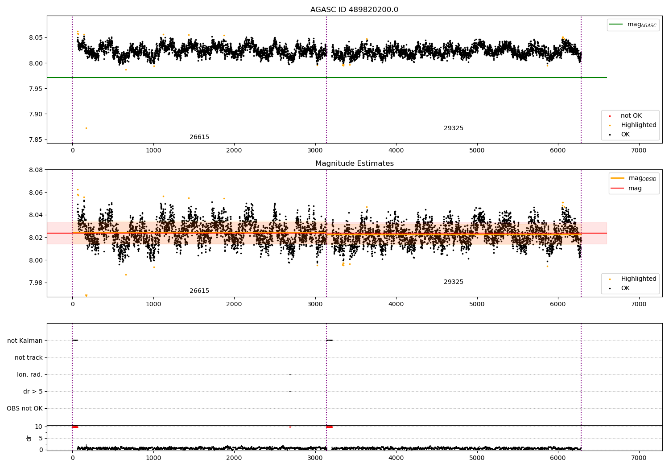669x468 pixels.
Task: Click the 'not Kalman' y-axis label
Action: (x=25, y=341)
